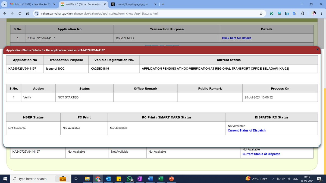Switch to the x.com single sign on tab

[134, 4]
